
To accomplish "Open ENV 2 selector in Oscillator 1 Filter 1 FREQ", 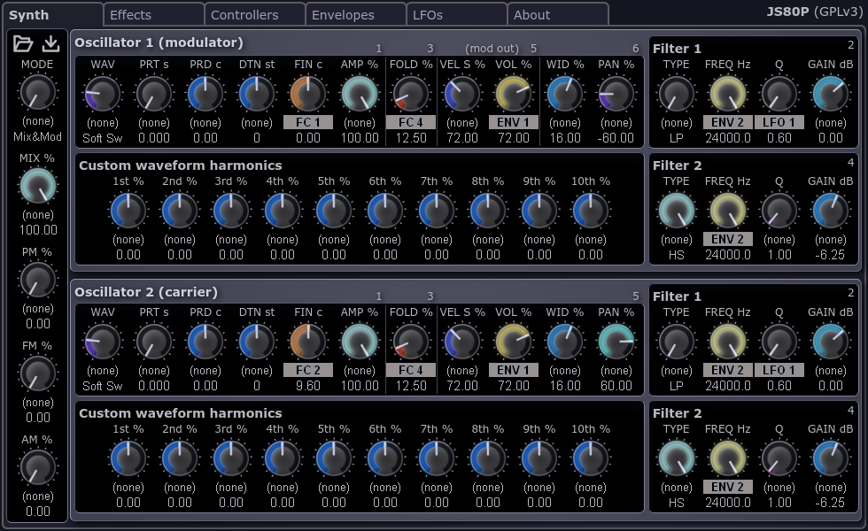I will [727, 122].
